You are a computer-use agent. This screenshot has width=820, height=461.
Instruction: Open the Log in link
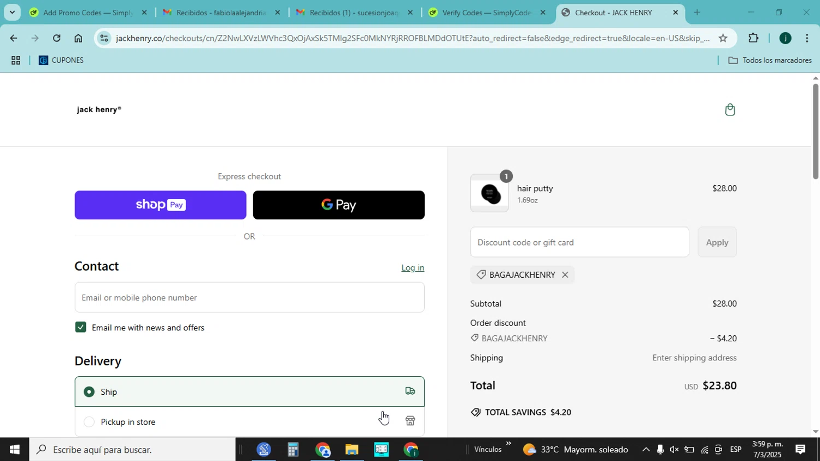413,268
